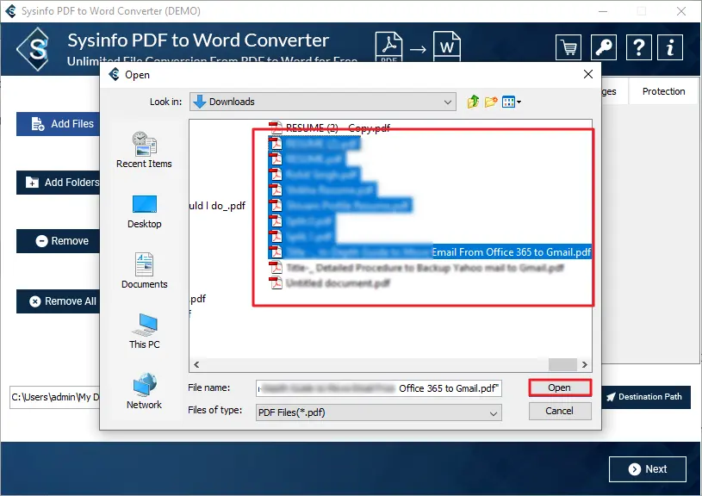
Task: Switch to the Protection tab
Action: pos(663,91)
